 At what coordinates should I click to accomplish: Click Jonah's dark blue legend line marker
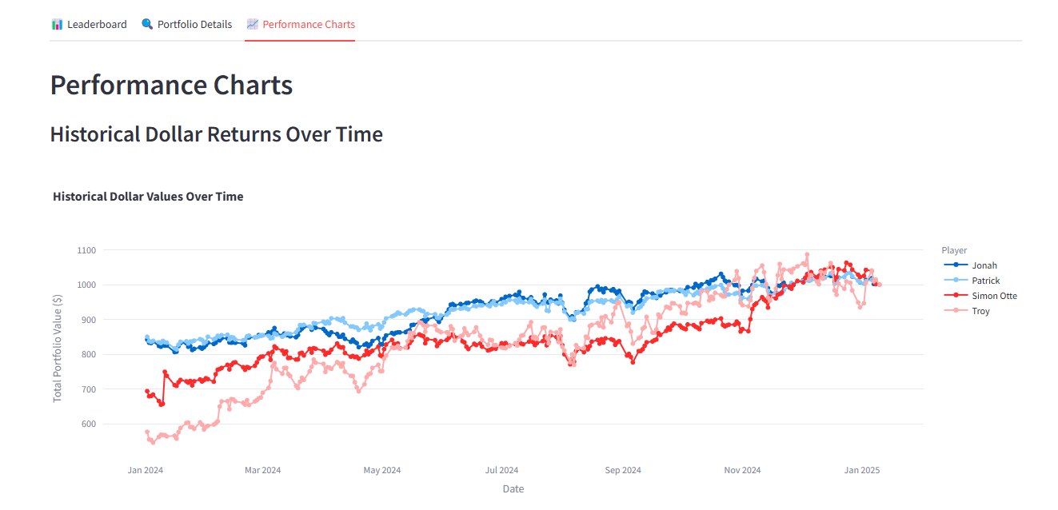click(x=955, y=265)
